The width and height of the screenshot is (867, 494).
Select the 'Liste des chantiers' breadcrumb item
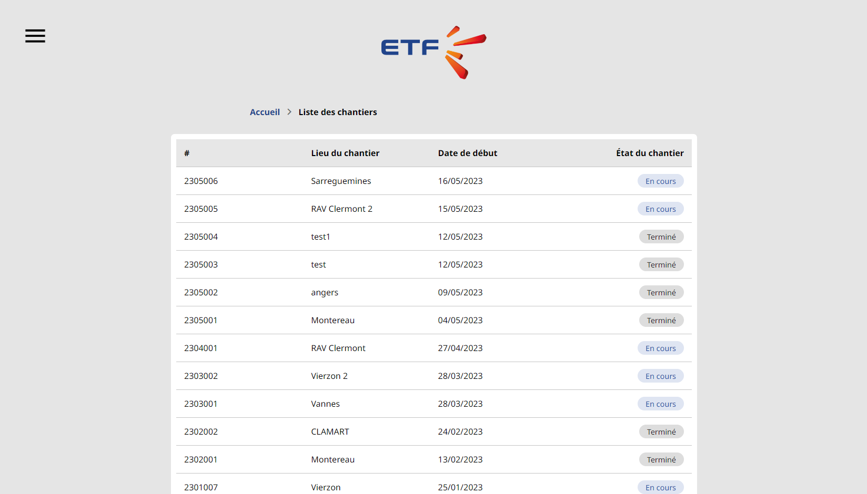pyautogui.click(x=337, y=112)
